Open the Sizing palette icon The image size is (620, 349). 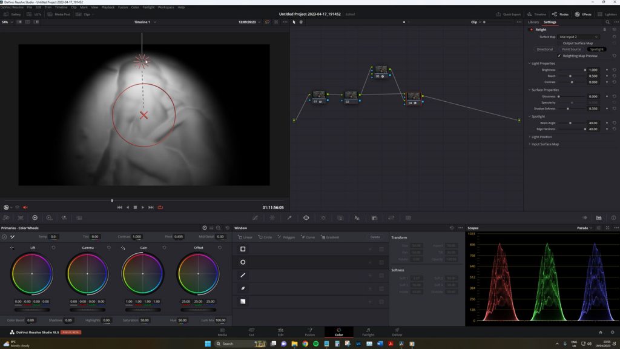pos(392,218)
